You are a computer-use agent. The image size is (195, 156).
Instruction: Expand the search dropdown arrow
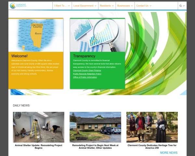point(184,6)
